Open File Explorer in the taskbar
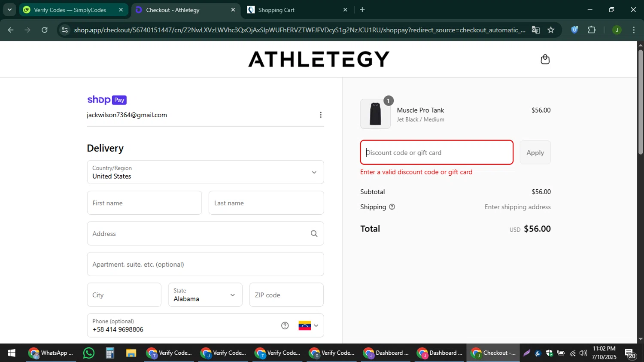Viewport: 644px width, 362px height. (x=131, y=353)
